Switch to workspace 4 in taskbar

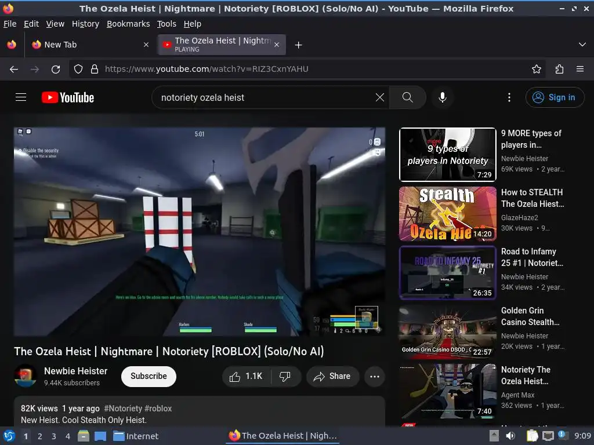[x=68, y=436]
